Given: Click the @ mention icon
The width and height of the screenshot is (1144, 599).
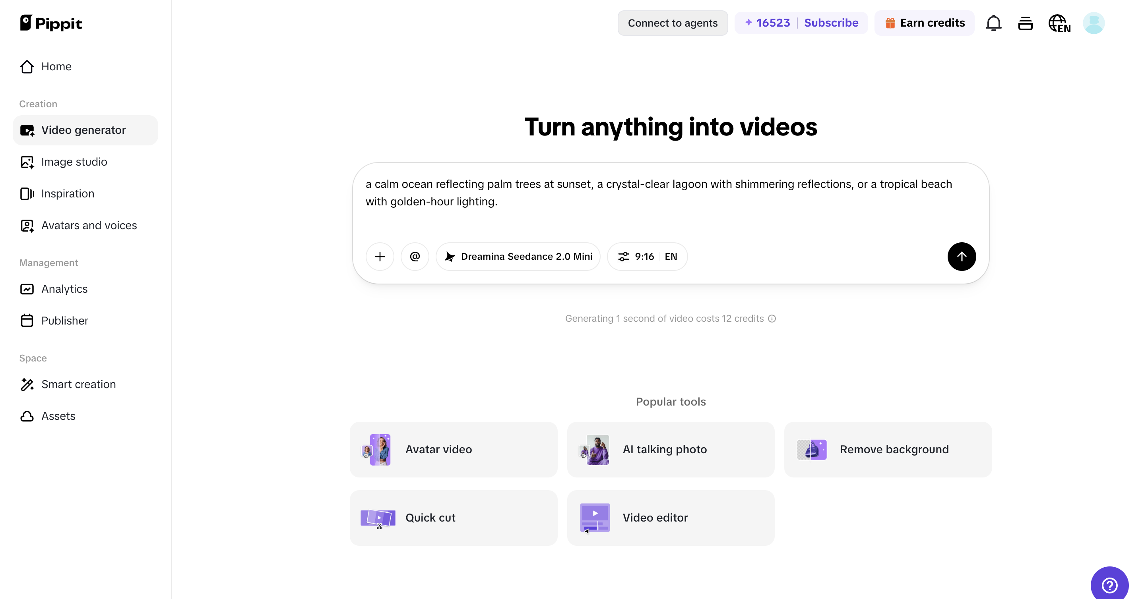Looking at the screenshot, I should pos(415,257).
